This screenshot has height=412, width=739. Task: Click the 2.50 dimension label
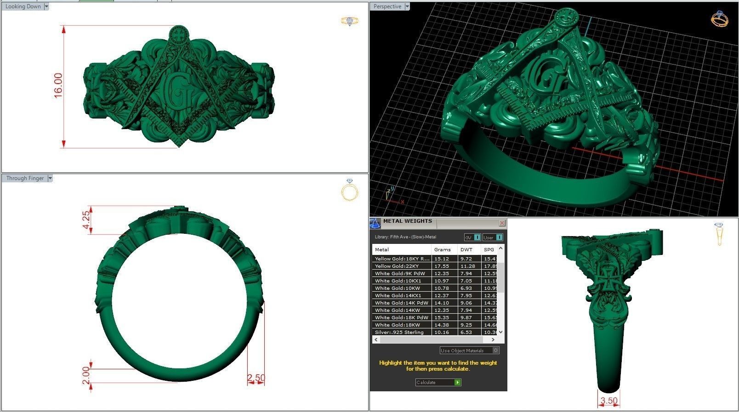click(x=256, y=378)
